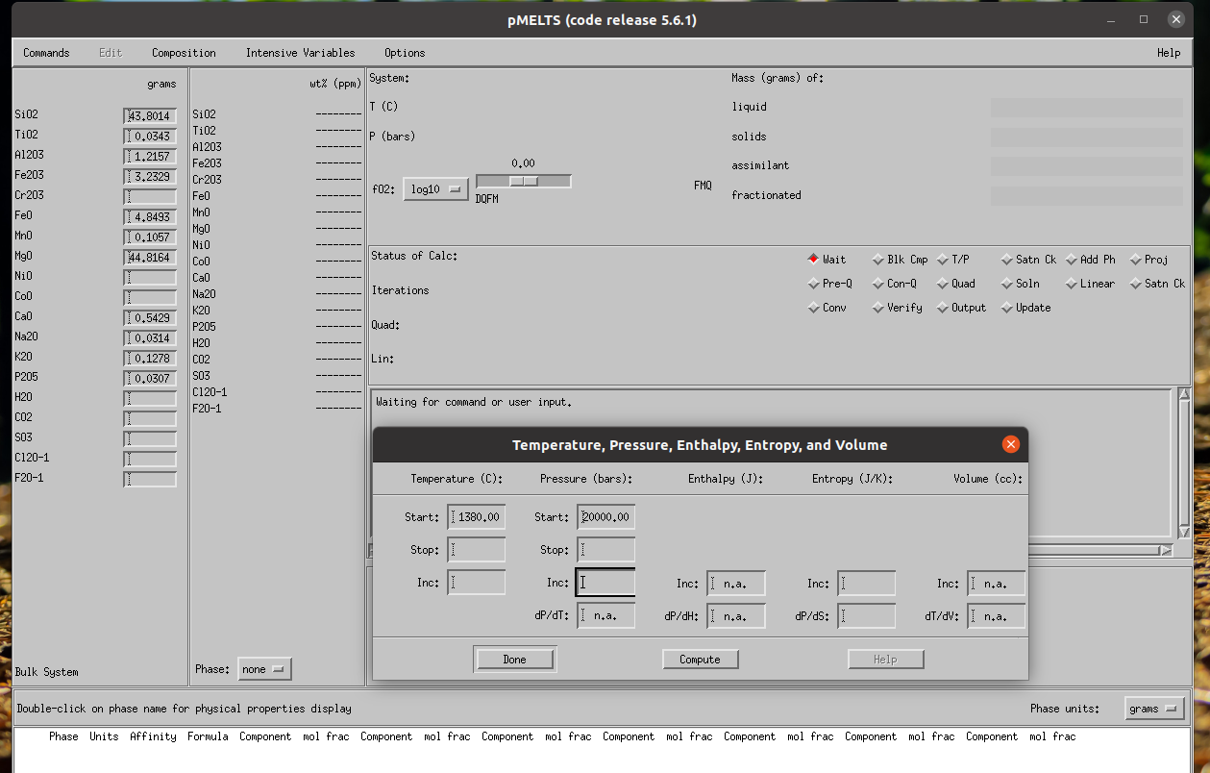Viewport: 1210px width, 773px height.
Task: Click the H2O grams input field
Action: pos(151,399)
